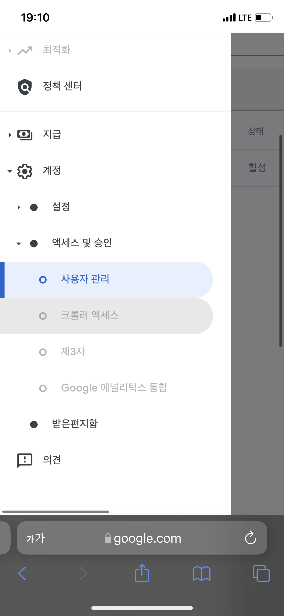This screenshot has width=284, height=616.
Task: Tap the page reload icon
Action: point(250,538)
